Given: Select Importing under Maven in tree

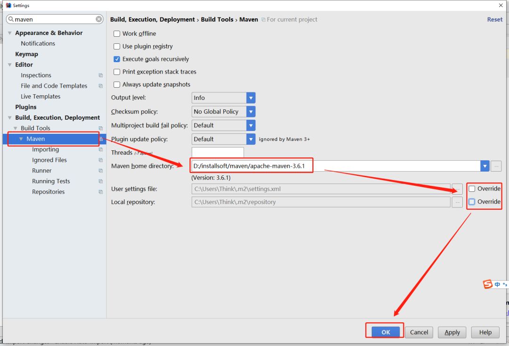Looking at the screenshot, I should 45,149.
